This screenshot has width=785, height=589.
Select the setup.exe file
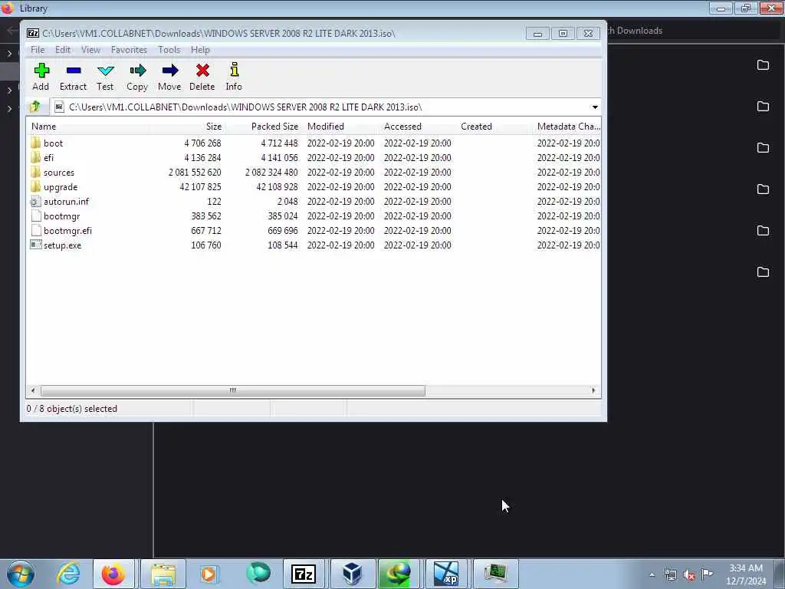coord(62,245)
